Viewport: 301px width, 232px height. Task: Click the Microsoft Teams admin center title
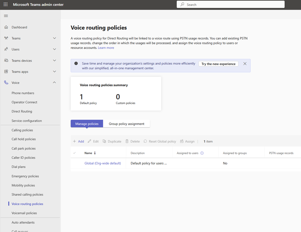click(x=38, y=4)
